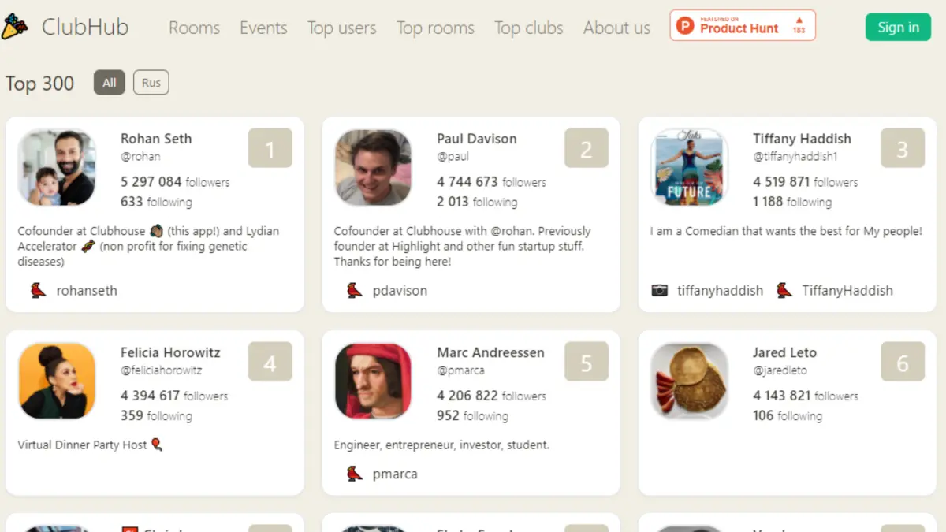Click Jared Leto's pancake profile picture
Viewport: 946px width, 532px height.
pos(689,381)
